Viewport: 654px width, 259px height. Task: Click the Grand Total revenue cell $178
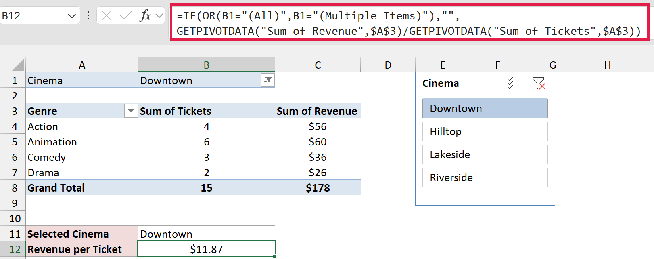(x=318, y=188)
